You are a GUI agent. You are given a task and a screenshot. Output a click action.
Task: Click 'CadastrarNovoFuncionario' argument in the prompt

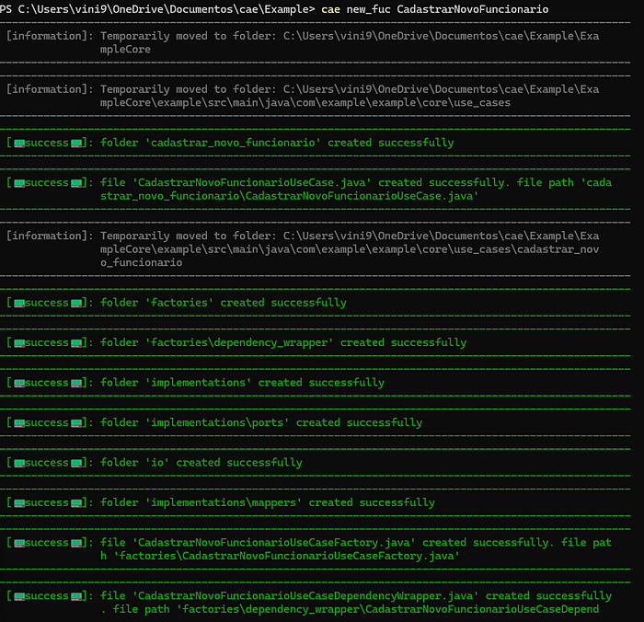tap(472, 9)
